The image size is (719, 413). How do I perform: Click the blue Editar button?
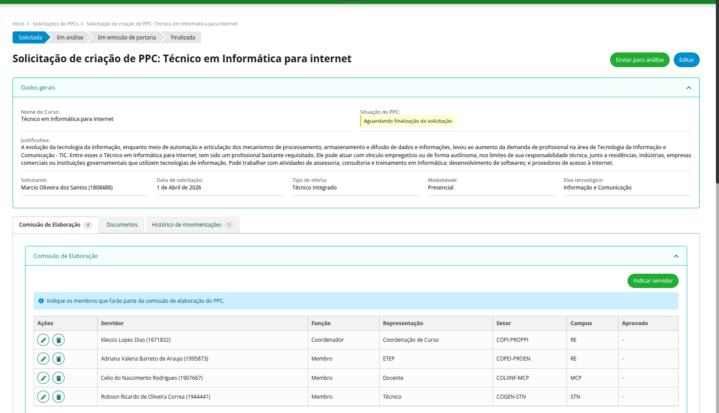(x=686, y=60)
